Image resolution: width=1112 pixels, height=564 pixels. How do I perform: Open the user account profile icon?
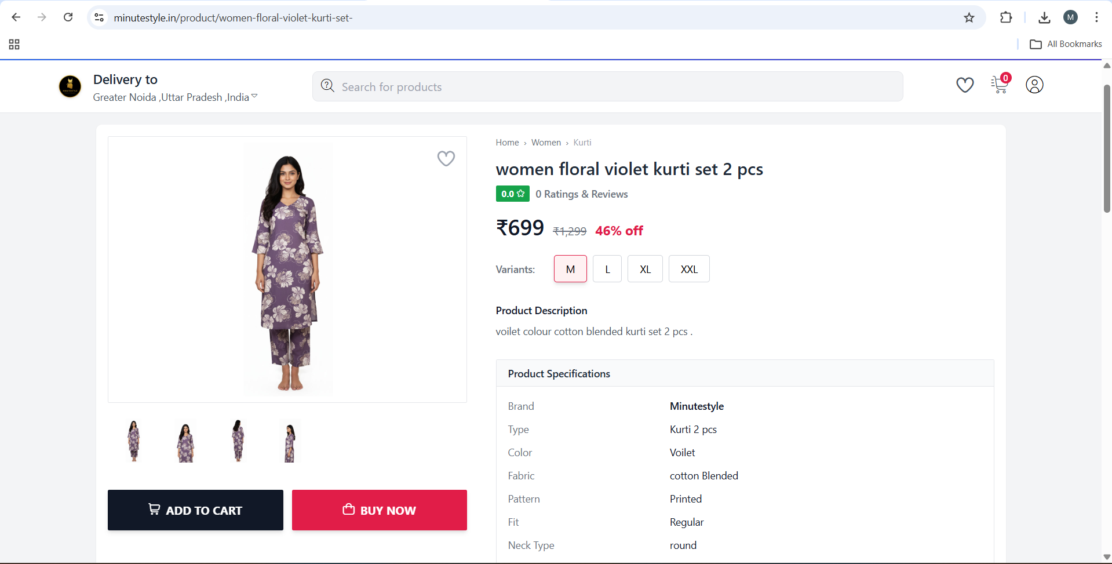click(x=1034, y=85)
